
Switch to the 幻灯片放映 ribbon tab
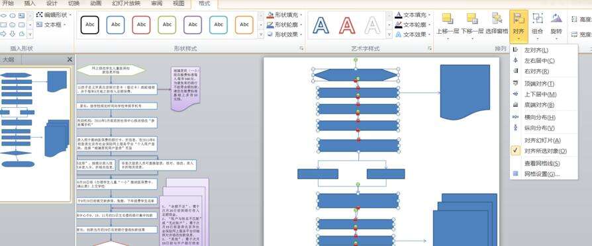[x=126, y=3]
